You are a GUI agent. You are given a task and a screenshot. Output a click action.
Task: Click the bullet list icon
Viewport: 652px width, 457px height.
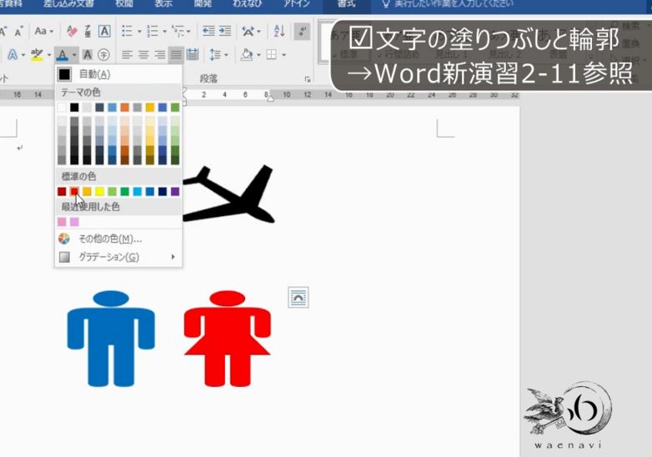click(128, 31)
